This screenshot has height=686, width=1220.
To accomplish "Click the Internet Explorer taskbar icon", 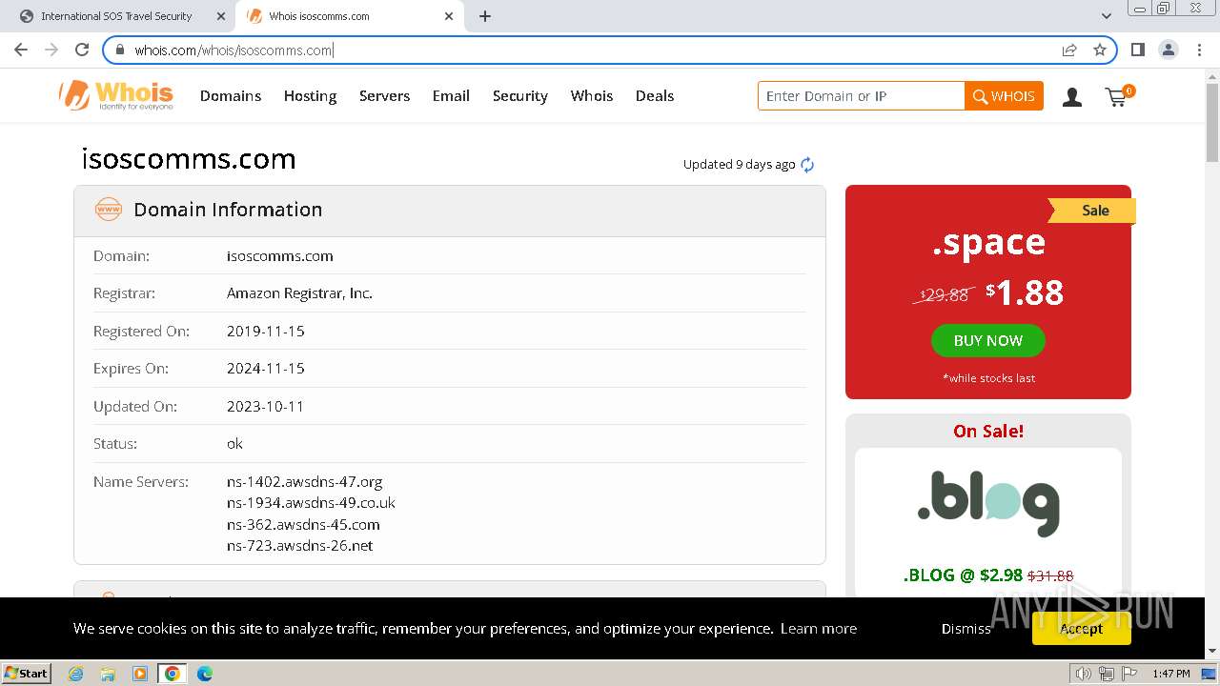I will [75, 674].
